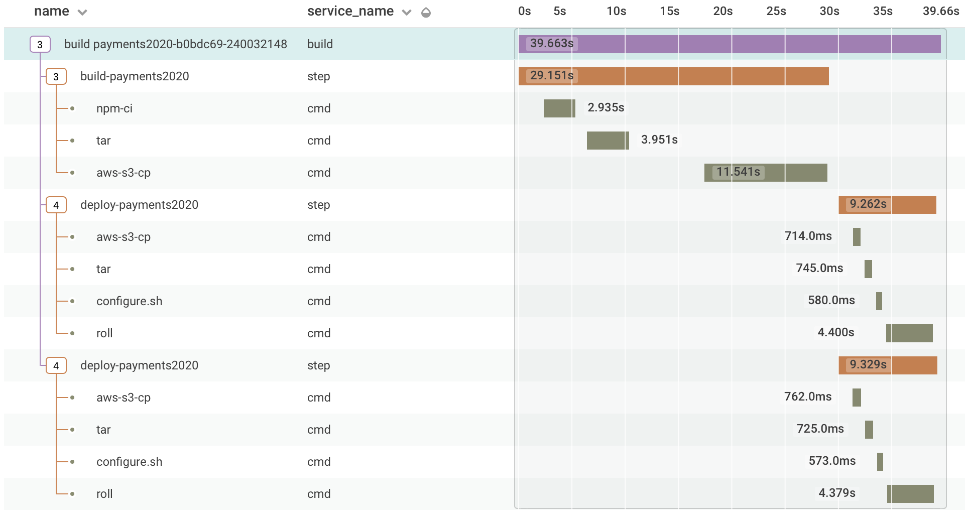Click the 714.0ms aws-s3-cp timeline bar
The height and width of the screenshot is (523, 970).
857,237
